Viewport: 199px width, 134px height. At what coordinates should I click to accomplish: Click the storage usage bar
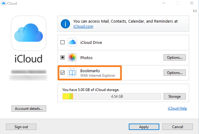pyautogui.click(x=112, y=96)
